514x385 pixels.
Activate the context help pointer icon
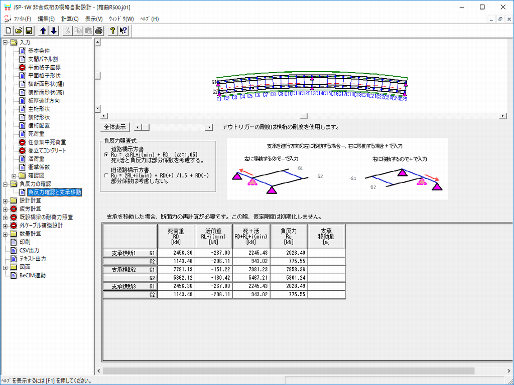123,31
